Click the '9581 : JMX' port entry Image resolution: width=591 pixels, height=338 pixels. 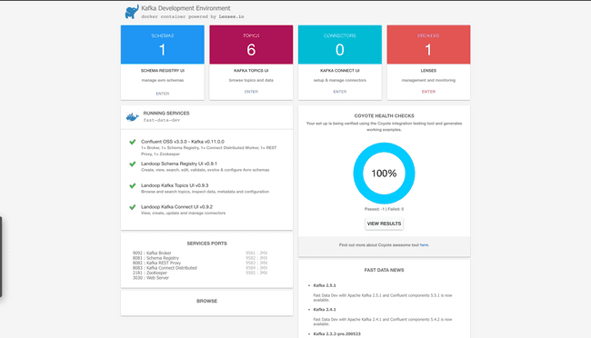[x=256, y=253]
